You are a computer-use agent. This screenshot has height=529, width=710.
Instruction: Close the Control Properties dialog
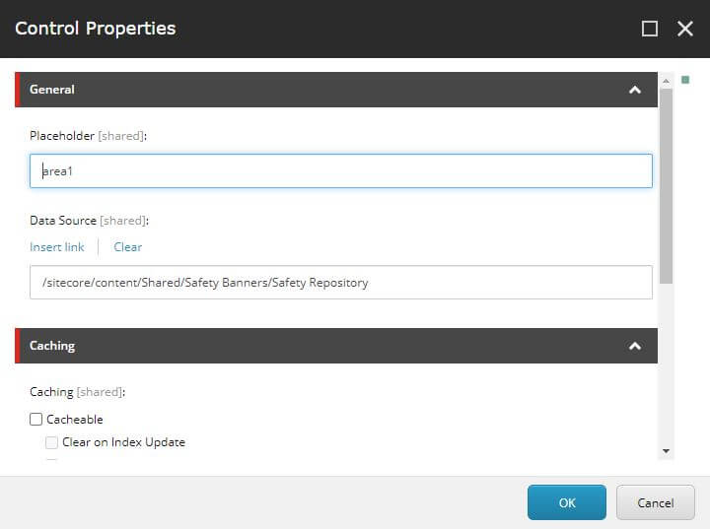pyautogui.click(x=685, y=29)
